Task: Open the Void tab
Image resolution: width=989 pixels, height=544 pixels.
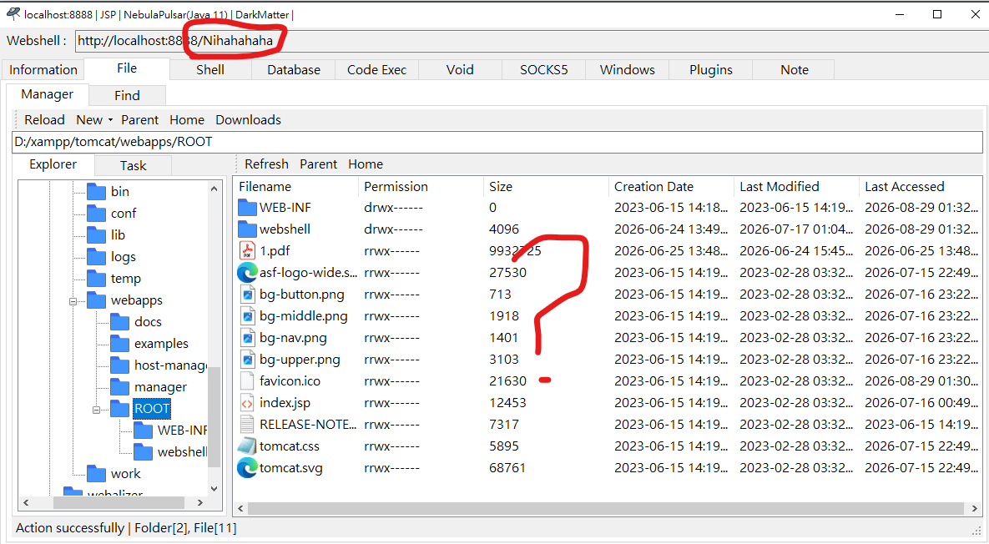Action: point(460,69)
